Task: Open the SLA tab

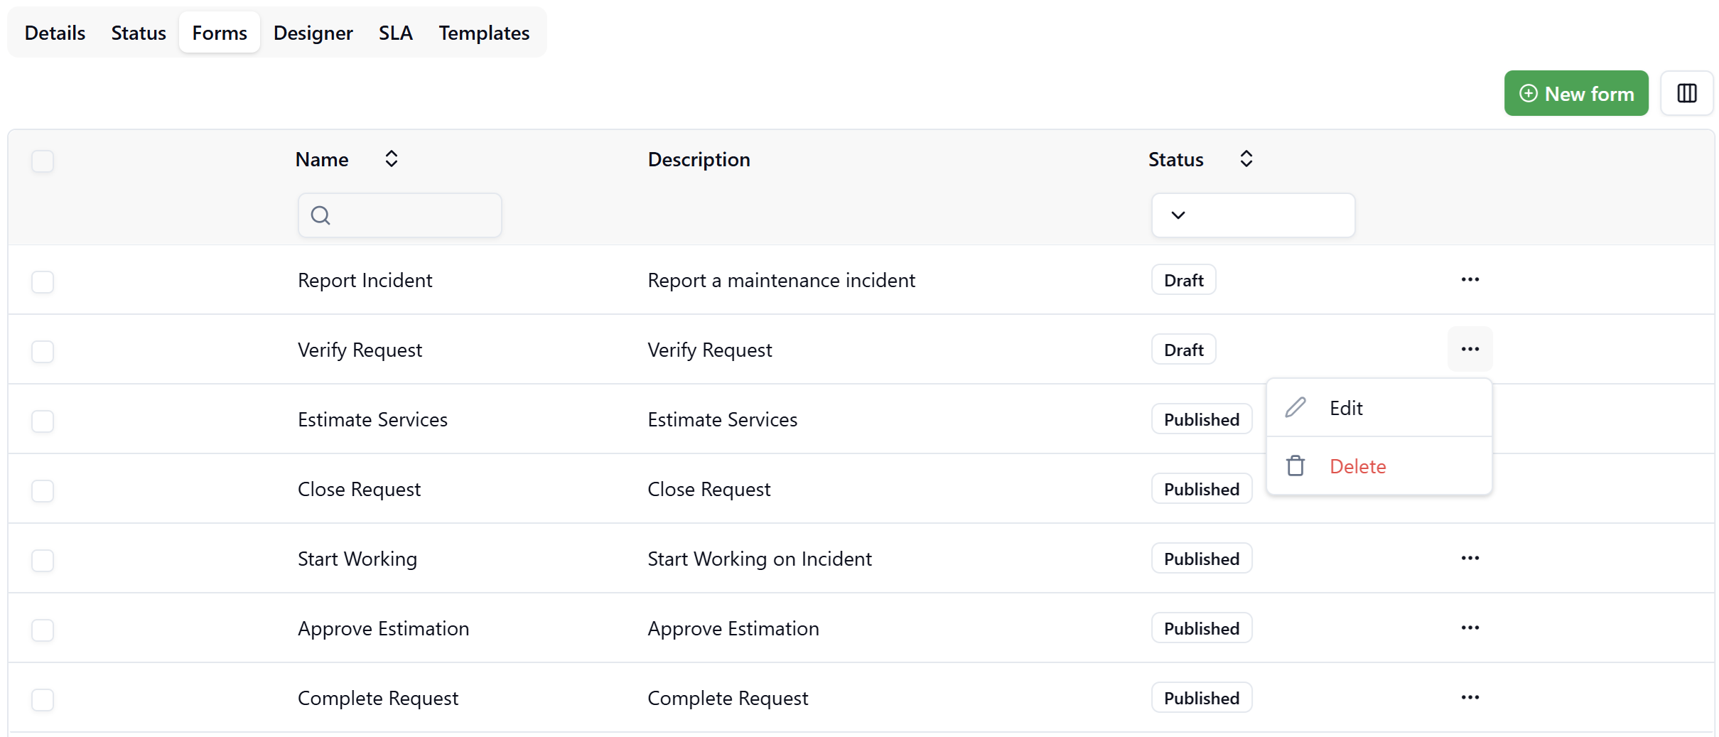Action: tap(395, 33)
